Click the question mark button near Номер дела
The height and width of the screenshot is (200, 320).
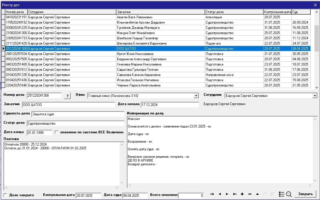67,96
